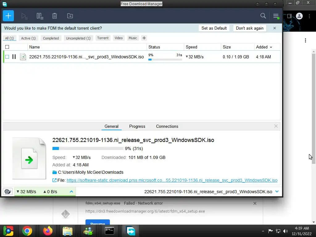316x237 pixels.
Task: Open the search magnifier in FDM
Action: 263,16
